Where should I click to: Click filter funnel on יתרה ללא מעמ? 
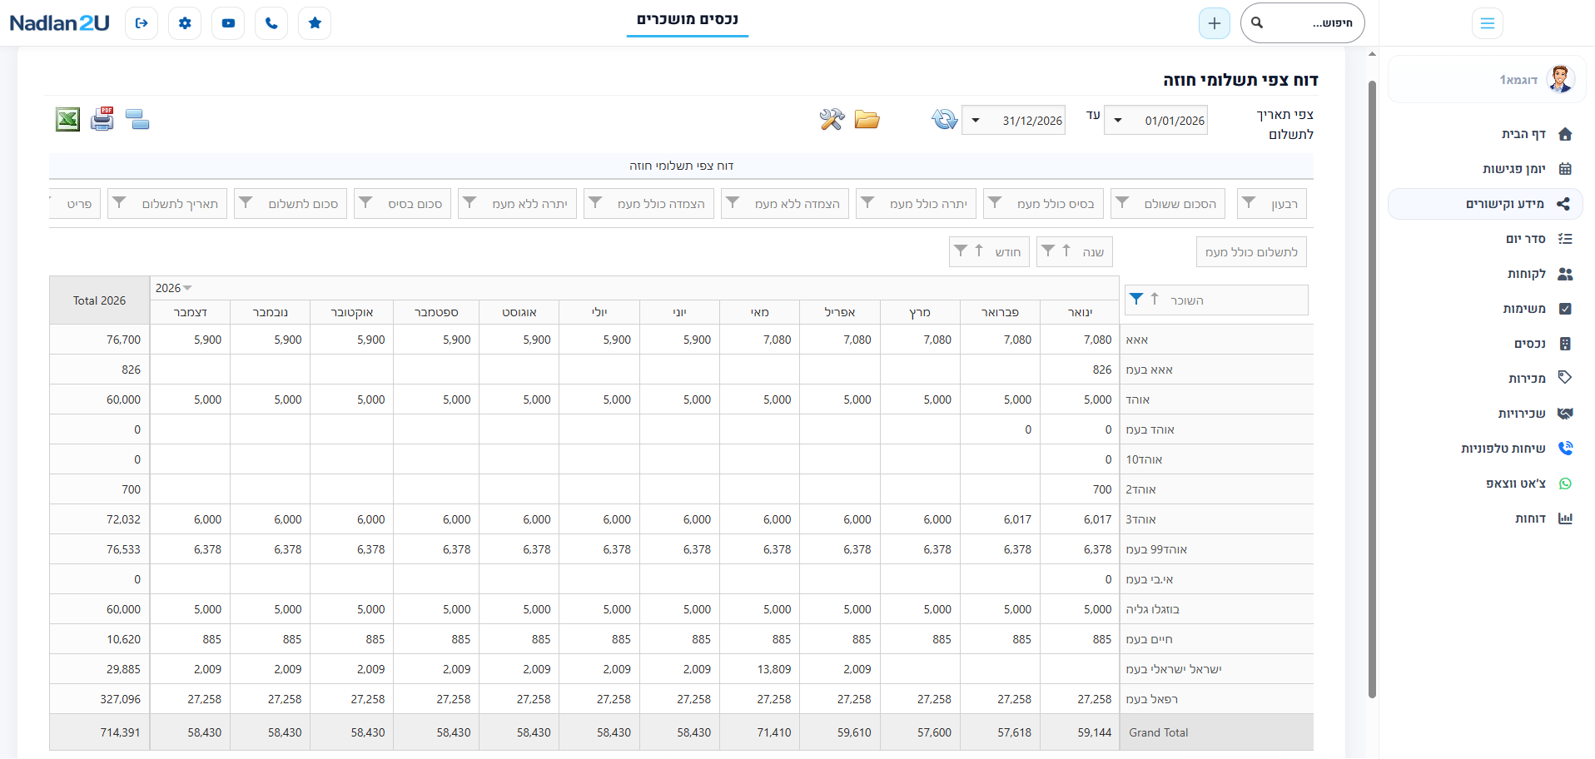click(470, 202)
